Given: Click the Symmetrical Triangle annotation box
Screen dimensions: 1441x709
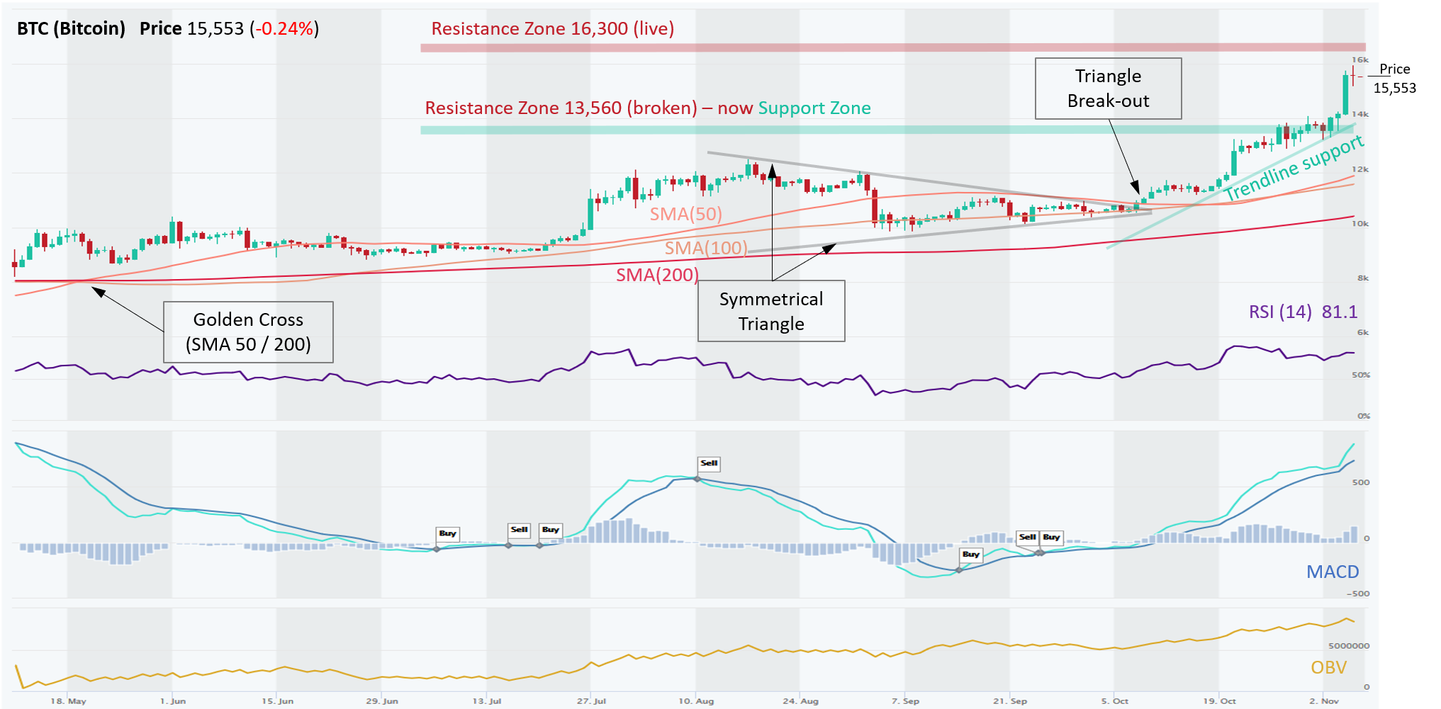Looking at the screenshot, I should (771, 311).
